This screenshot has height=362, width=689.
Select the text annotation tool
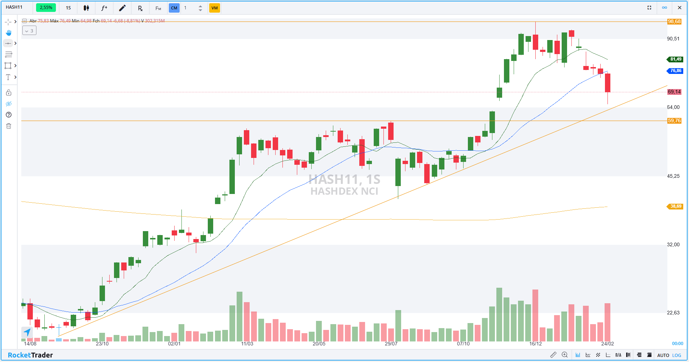point(8,77)
